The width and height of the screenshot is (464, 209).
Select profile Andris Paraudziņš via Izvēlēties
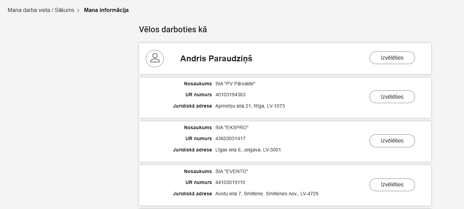point(392,58)
